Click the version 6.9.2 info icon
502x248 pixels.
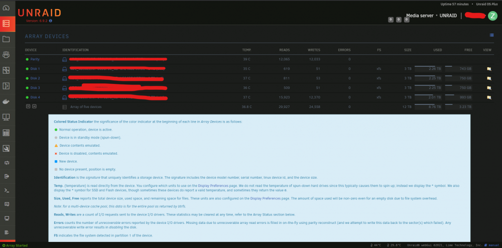[51, 21]
